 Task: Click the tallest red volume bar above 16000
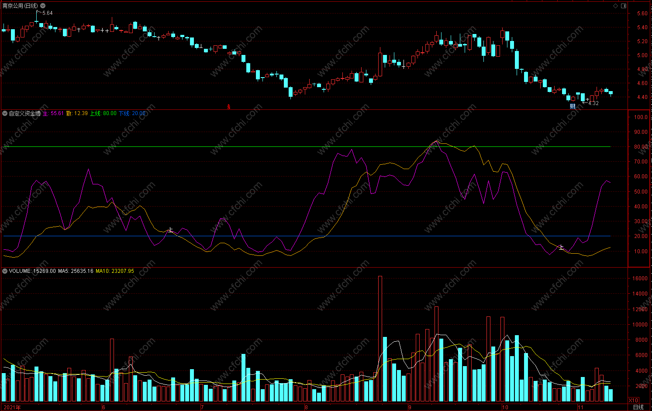point(380,338)
